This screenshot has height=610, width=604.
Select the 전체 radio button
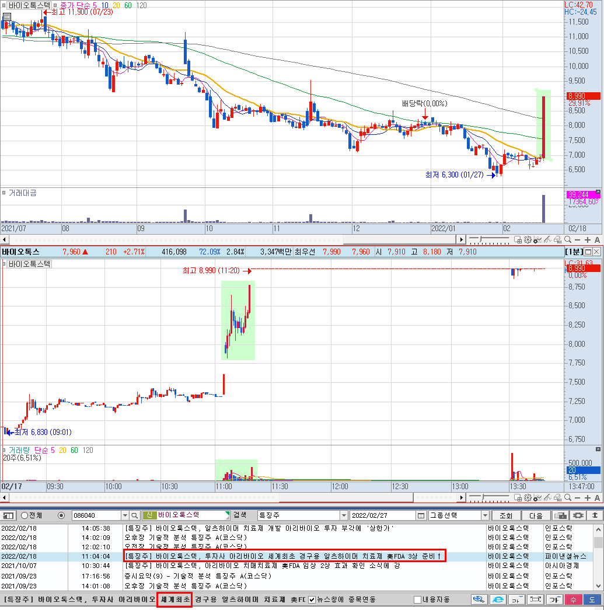point(25,515)
